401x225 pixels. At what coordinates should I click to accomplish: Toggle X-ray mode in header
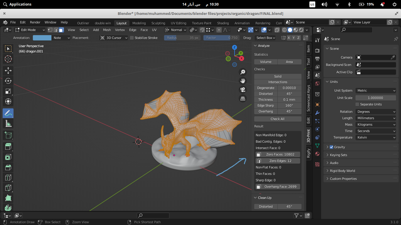pyautogui.click(x=277, y=30)
